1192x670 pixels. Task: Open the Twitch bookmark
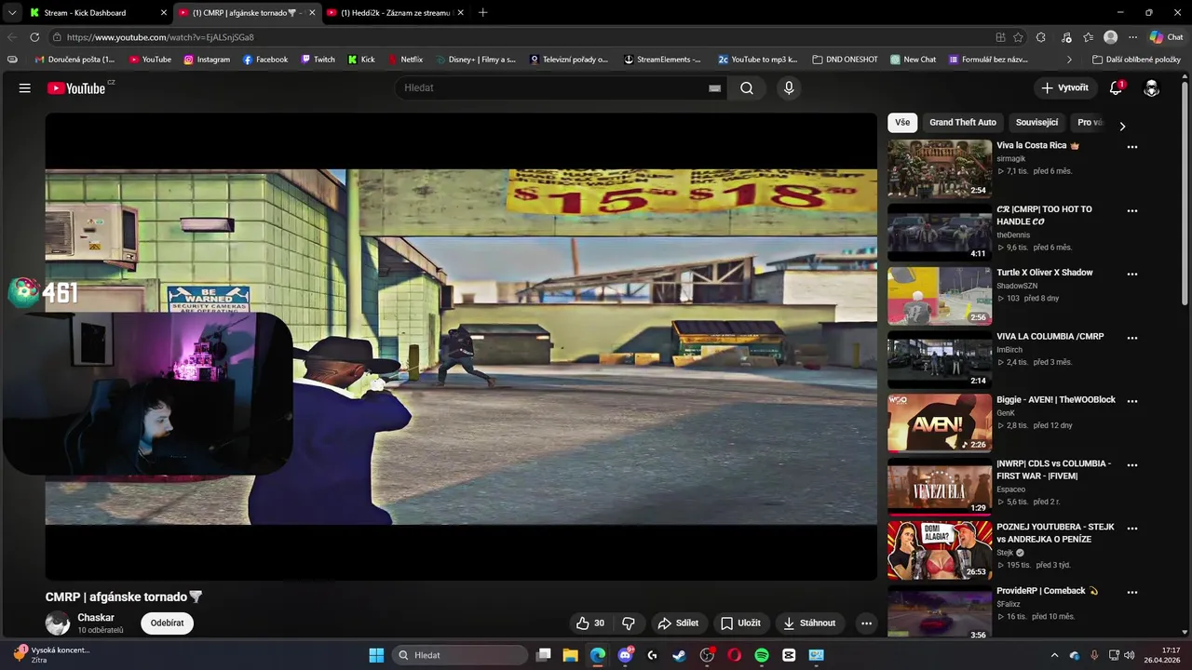(x=318, y=60)
